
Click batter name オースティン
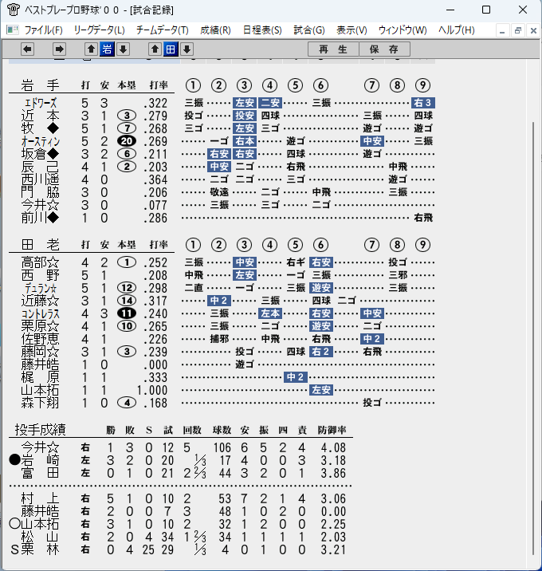click(41, 141)
